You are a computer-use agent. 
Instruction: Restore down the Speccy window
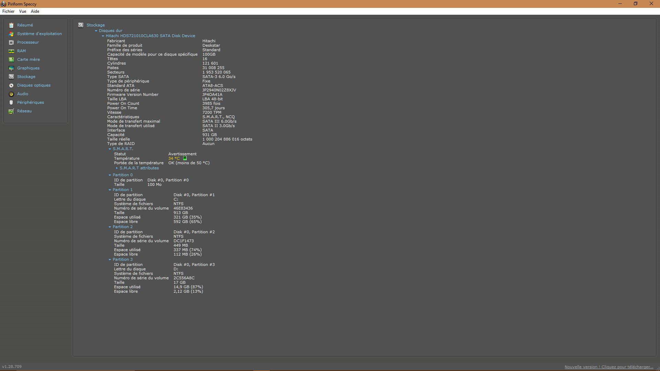pyautogui.click(x=636, y=4)
